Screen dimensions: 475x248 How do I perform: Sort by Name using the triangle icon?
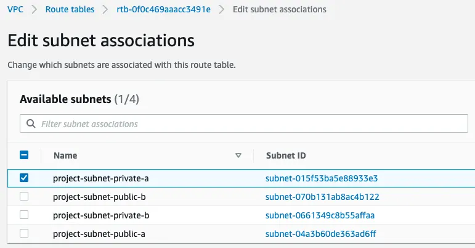pyautogui.click(x=238, y=155)
